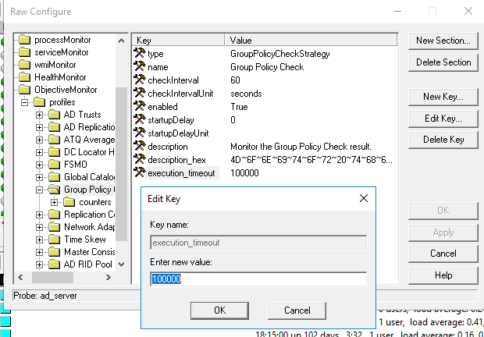Expand the Time Skew tree node
This screenshot has height=337, width=484.
coord(40,239)
